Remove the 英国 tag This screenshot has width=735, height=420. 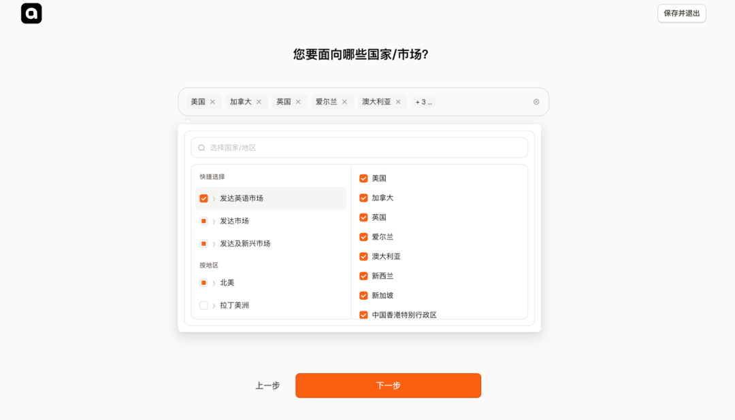coord(298,102)
